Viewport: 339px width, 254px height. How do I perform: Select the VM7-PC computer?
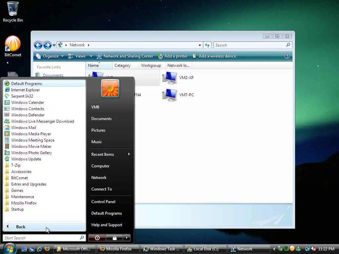(178, 95)
